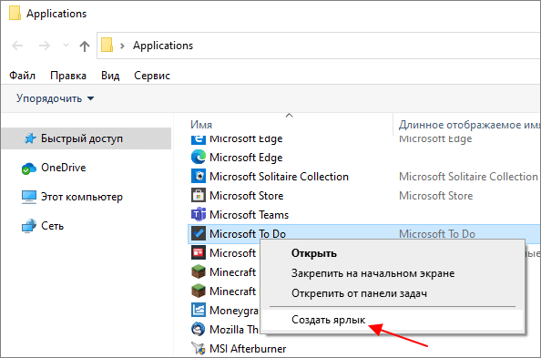Choose Закрепить на начальном экране

coord(373,273)
